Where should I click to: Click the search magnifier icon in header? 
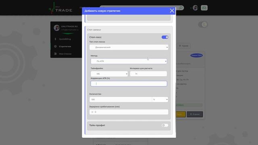click(x=181, y=8)
